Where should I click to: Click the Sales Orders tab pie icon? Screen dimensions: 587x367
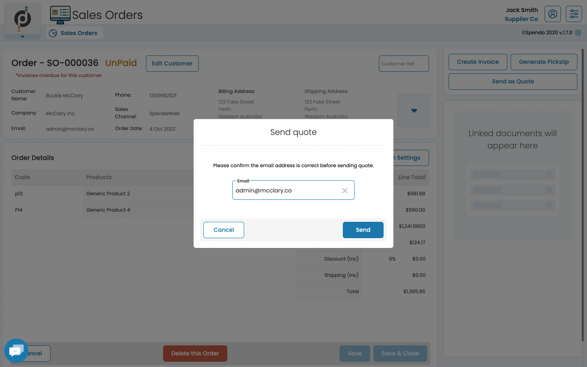point(53,33)
